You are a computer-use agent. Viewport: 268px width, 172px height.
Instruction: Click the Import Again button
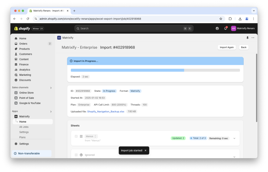click(227, 47)
